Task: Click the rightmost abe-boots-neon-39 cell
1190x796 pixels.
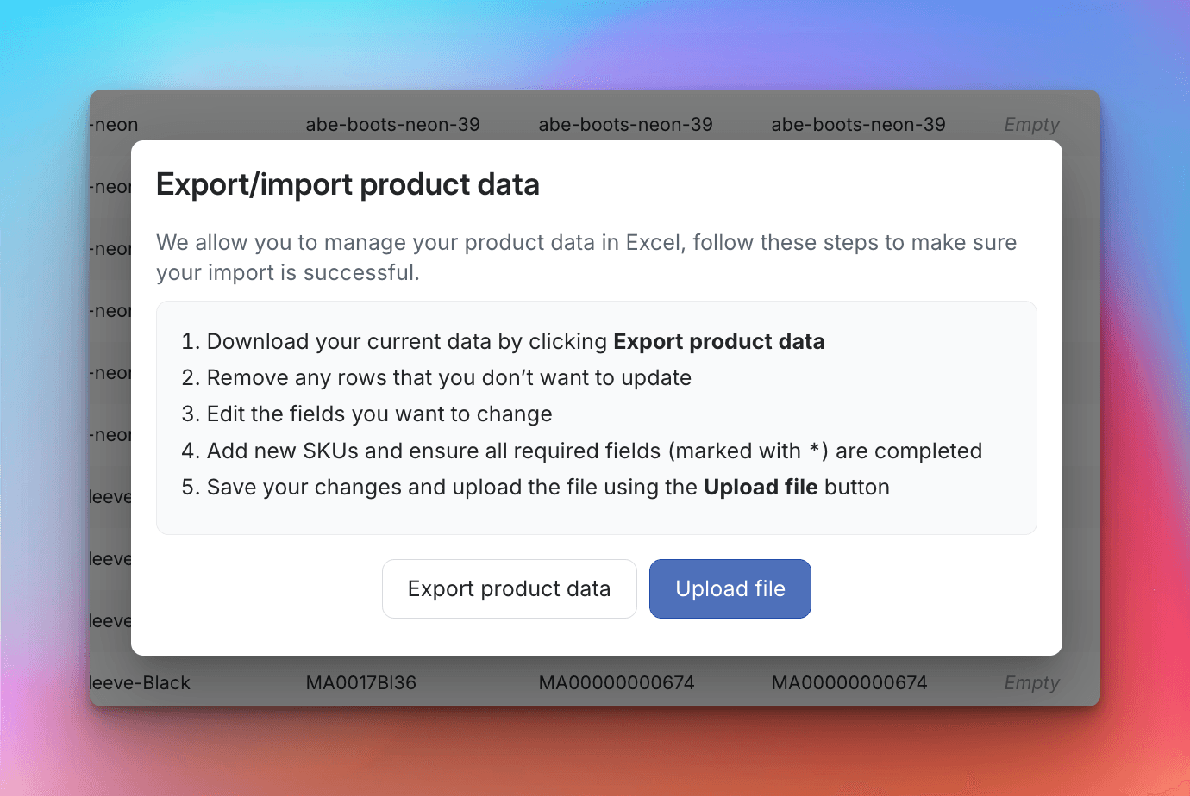Action: (858, 125)
